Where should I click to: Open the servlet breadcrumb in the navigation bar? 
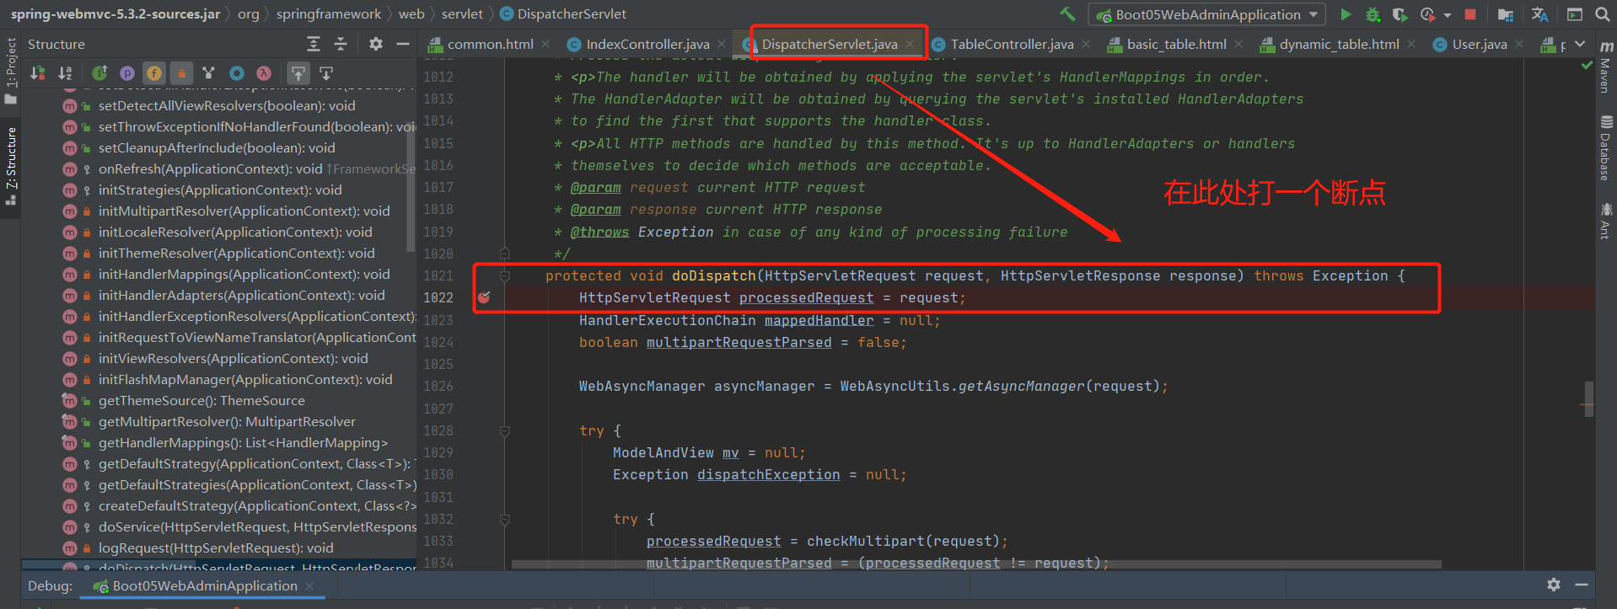click(462, 14)
